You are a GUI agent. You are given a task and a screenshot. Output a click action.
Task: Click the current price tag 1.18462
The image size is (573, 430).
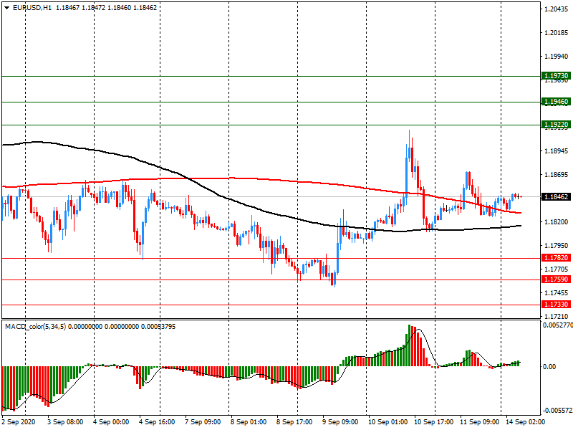[x=556, y=196]
